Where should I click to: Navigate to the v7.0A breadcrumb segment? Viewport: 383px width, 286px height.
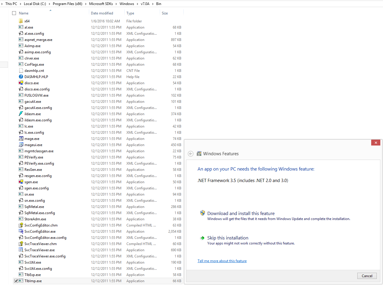pos(145,4)
